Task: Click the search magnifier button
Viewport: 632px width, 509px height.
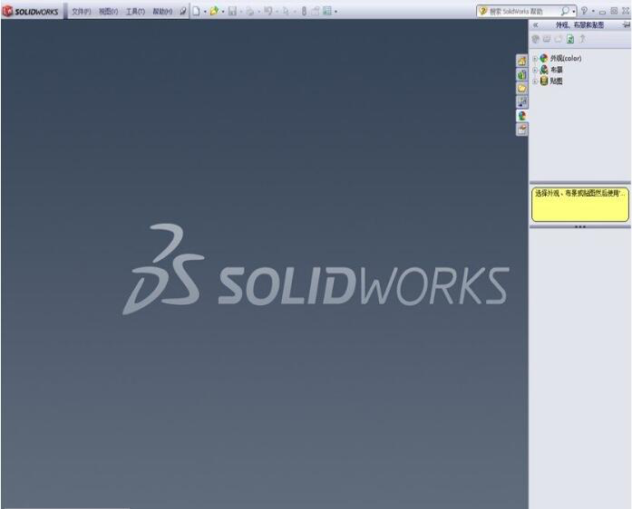Action: coord(565,12)
